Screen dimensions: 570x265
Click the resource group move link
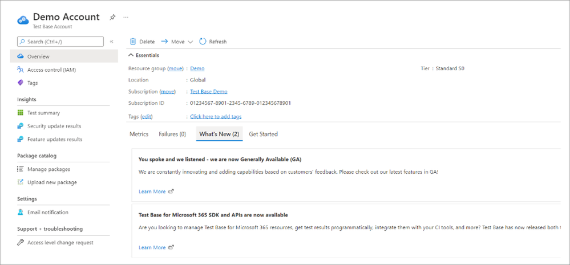pyautogui.click(x=175, y=68)
